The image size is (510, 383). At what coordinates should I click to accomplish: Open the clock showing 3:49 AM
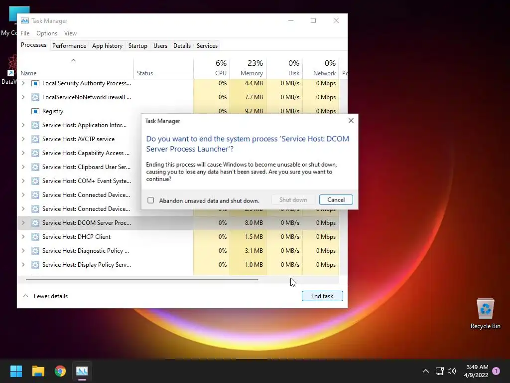pyautogui.click(x=476, y=371)
